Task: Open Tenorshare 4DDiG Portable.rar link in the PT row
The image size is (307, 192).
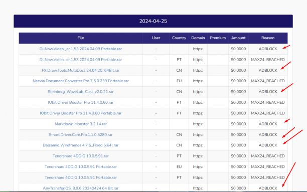Action: coord(80,177)
